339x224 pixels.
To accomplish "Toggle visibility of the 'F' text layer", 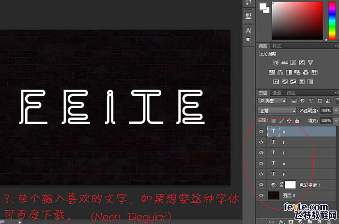I will 262,174.
